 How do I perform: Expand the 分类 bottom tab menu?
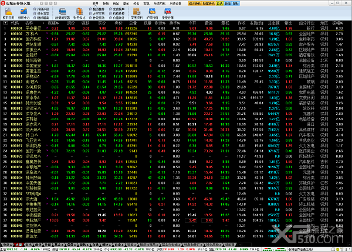click(x=6, y=244)
